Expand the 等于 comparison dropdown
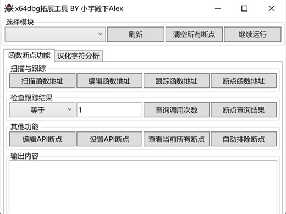Screen dimensions: 286x214 (42, 110)
